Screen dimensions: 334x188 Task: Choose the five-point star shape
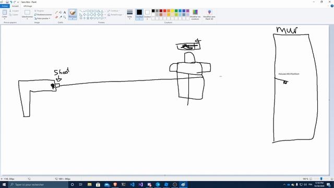(88, 18)
